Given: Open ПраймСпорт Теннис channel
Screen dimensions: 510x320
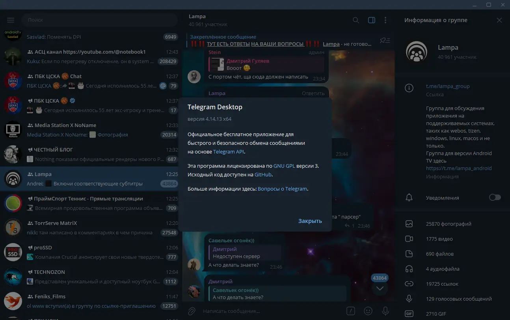Looking at the screenshot, I should 91,203.
